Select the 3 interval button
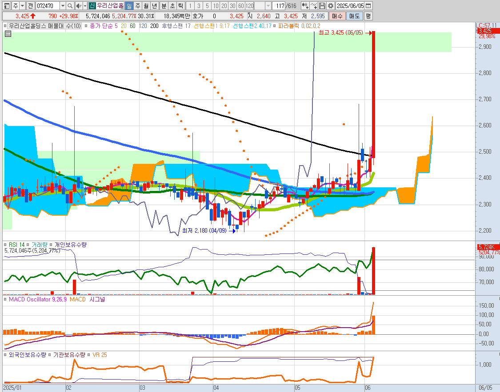The image size is (500, 392). [199, 6]
